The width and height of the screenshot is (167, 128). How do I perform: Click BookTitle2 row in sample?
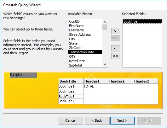coord(71,91)
